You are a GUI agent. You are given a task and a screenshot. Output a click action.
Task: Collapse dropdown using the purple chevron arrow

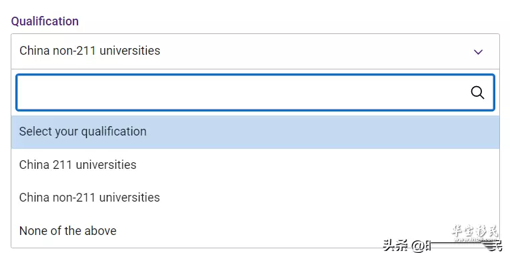478,51
